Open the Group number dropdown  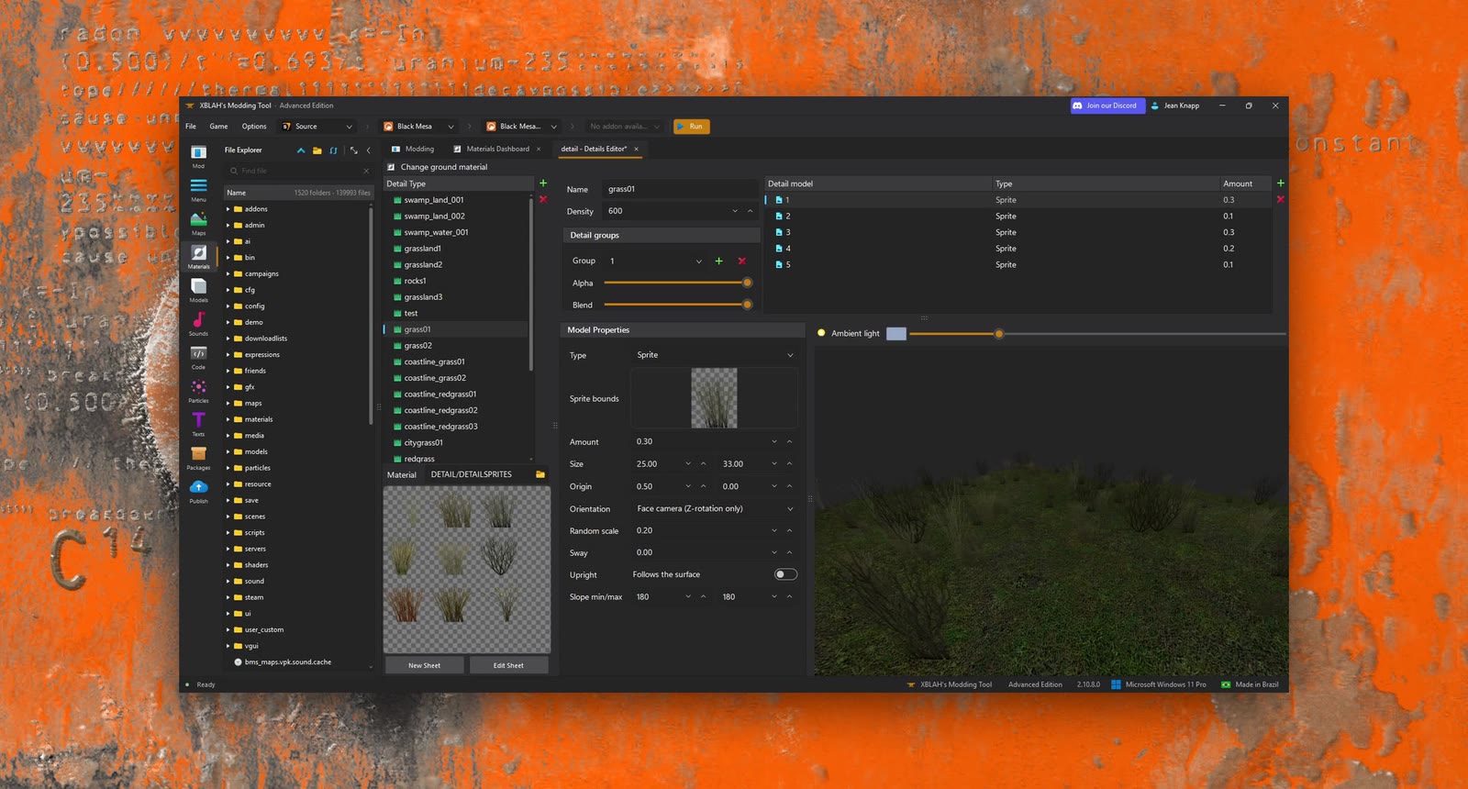(x=655, y=261)
